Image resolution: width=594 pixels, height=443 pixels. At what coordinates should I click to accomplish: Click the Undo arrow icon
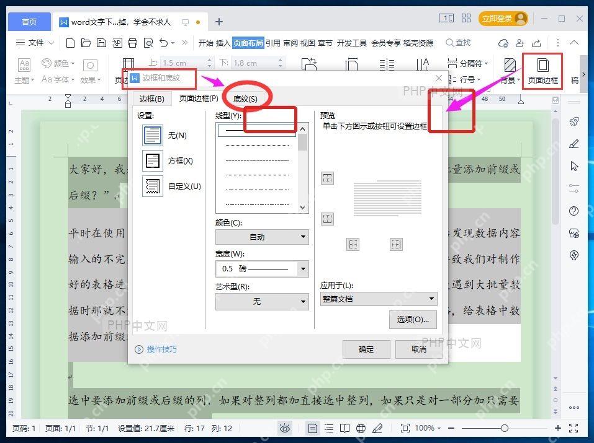(164, 43)
